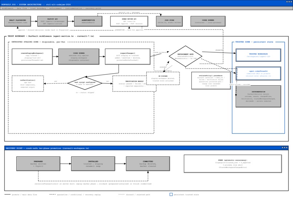Image resolution: width=293 pixels, height=198 pixels.
Task: Click the main window title bar text
Action: (36, 4)
